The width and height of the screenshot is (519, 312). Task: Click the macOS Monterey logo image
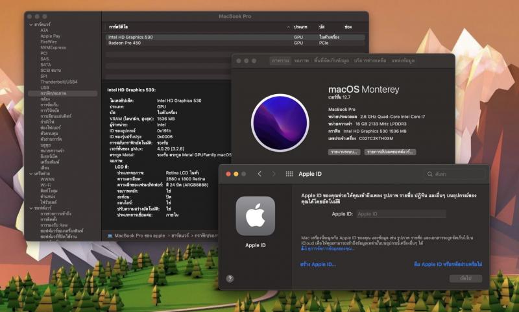click(x=280, y=123)
